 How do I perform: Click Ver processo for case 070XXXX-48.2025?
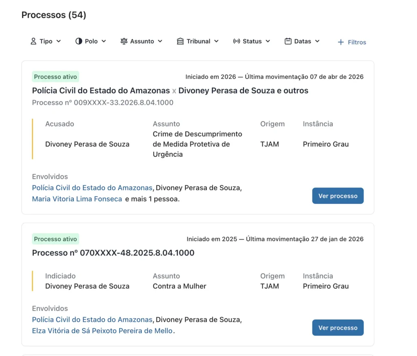point(338,328)
